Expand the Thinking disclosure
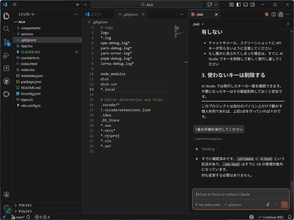 210,149
